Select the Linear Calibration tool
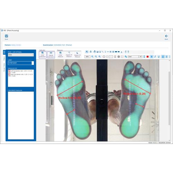 pos(43,55)
